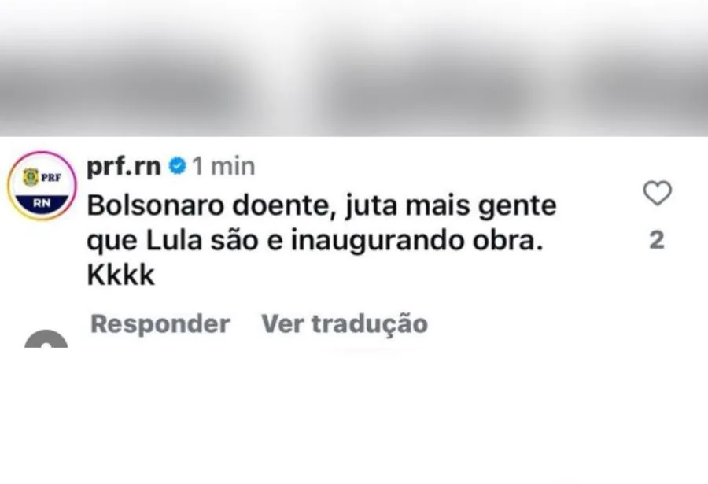
Task: Click the words inaugurando obra in comment
Action: tap(416, 240)
